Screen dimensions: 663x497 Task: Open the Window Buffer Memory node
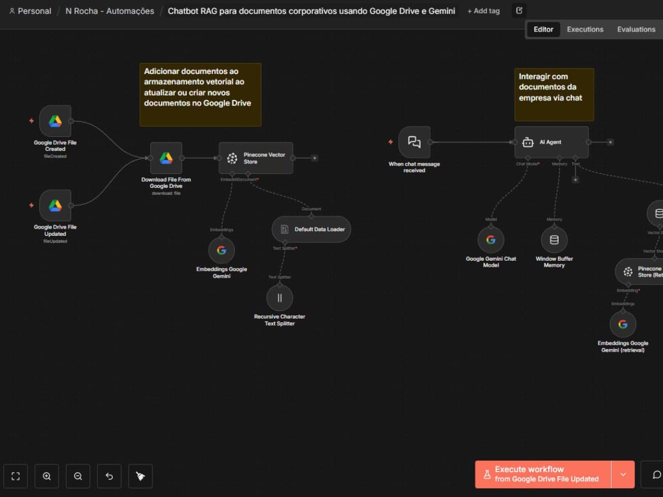554,240
